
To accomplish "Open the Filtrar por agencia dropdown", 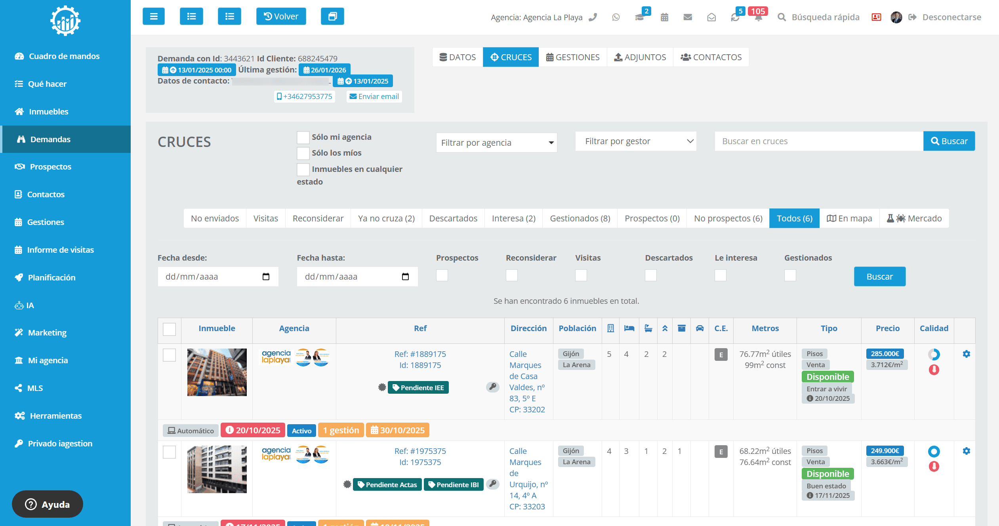I will [x=496, y=143].
